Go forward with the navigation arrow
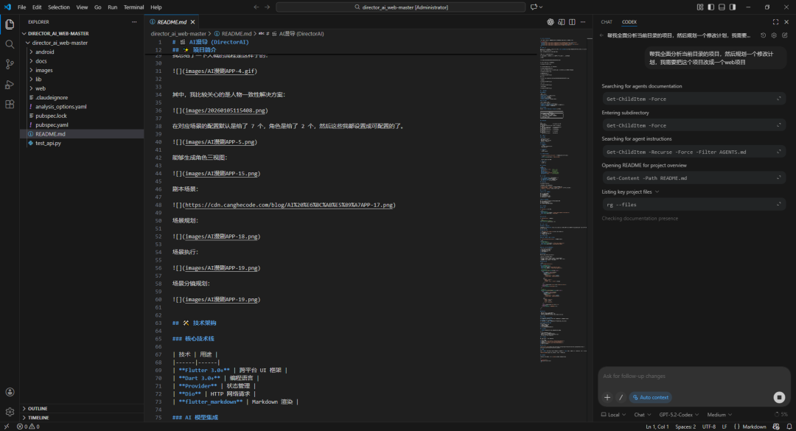Screen dimensions: 796x431 point(268,7)
